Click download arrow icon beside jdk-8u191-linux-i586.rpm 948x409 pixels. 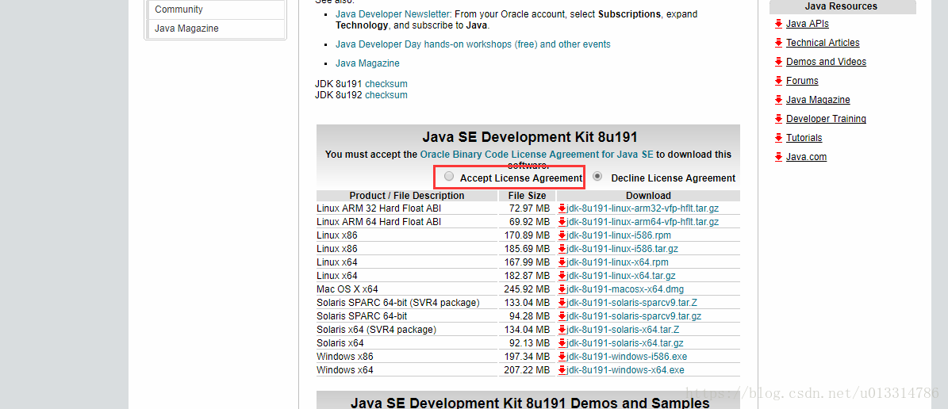pyautogui.click(x=562, y=235)
